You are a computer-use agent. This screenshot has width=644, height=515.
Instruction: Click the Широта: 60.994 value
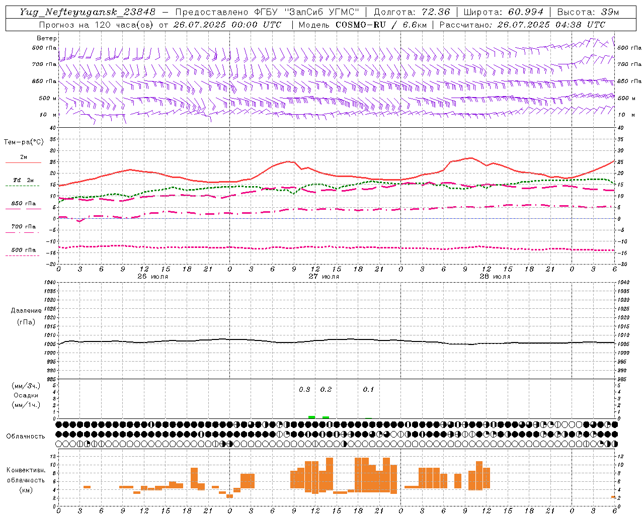coord(504,12)
